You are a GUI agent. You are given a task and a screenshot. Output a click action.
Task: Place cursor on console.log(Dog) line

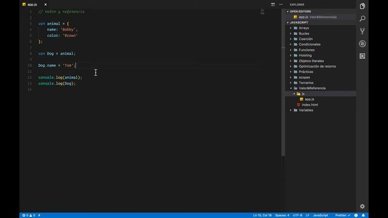pyautogui.click(x=57, y=84)
